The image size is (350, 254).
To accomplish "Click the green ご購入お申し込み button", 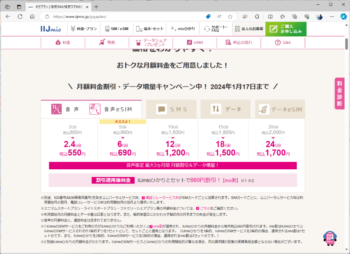I will tap(285, 28).
